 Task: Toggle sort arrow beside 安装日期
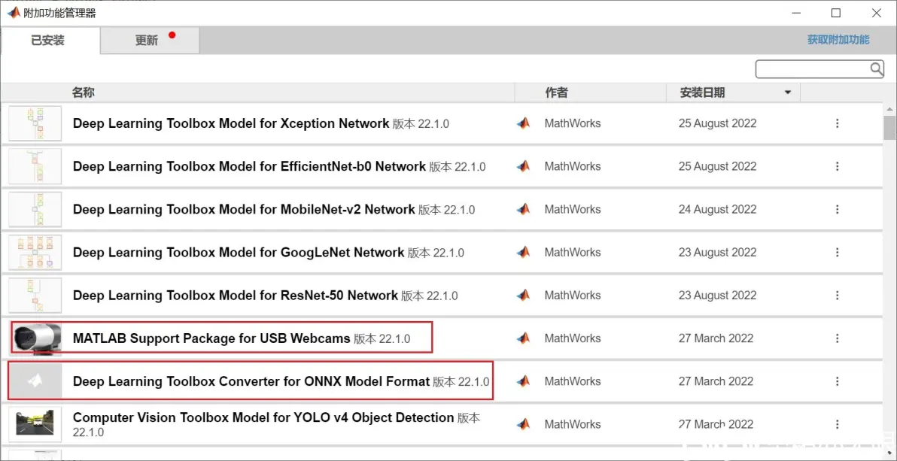(x=788, y=93)
